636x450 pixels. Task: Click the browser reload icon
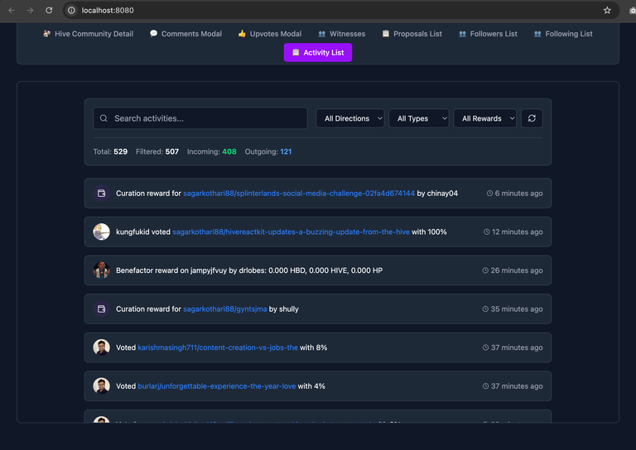[x=49, y=10]
